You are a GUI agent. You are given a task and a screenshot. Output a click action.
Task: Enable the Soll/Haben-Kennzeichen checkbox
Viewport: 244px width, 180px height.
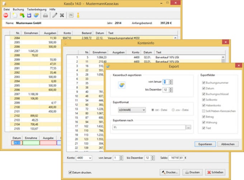pyautogui.click(x=203, y=111)
